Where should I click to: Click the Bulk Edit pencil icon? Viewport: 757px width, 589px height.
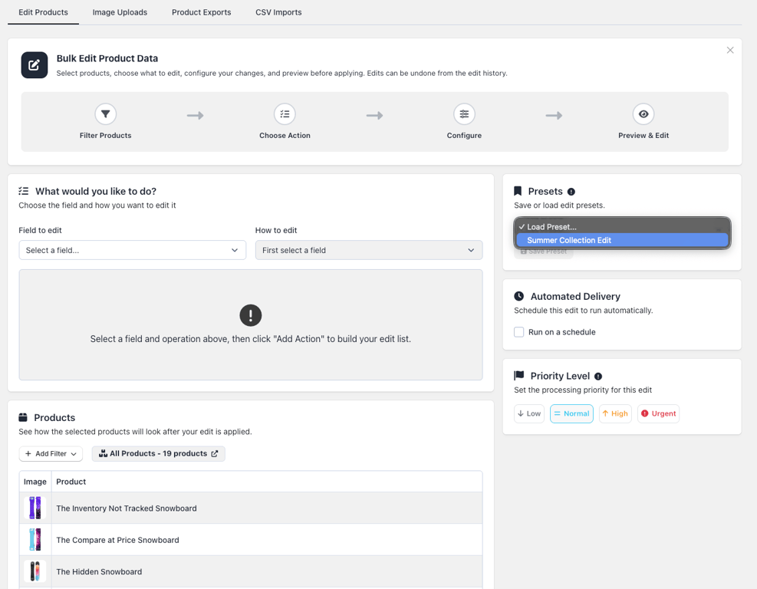pyautogui.click(x=35, y=65)
